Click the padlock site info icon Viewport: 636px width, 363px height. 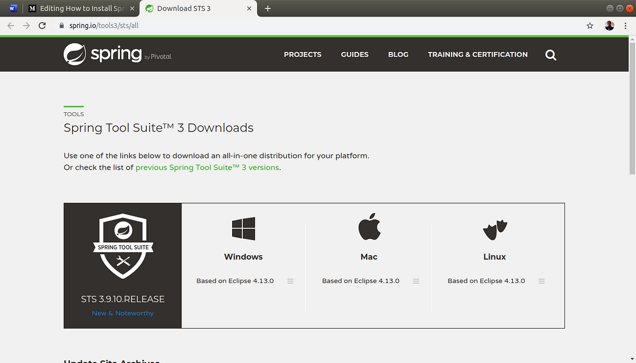tap(62, 25)
